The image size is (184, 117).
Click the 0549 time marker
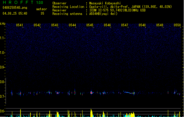pos(160,25)
